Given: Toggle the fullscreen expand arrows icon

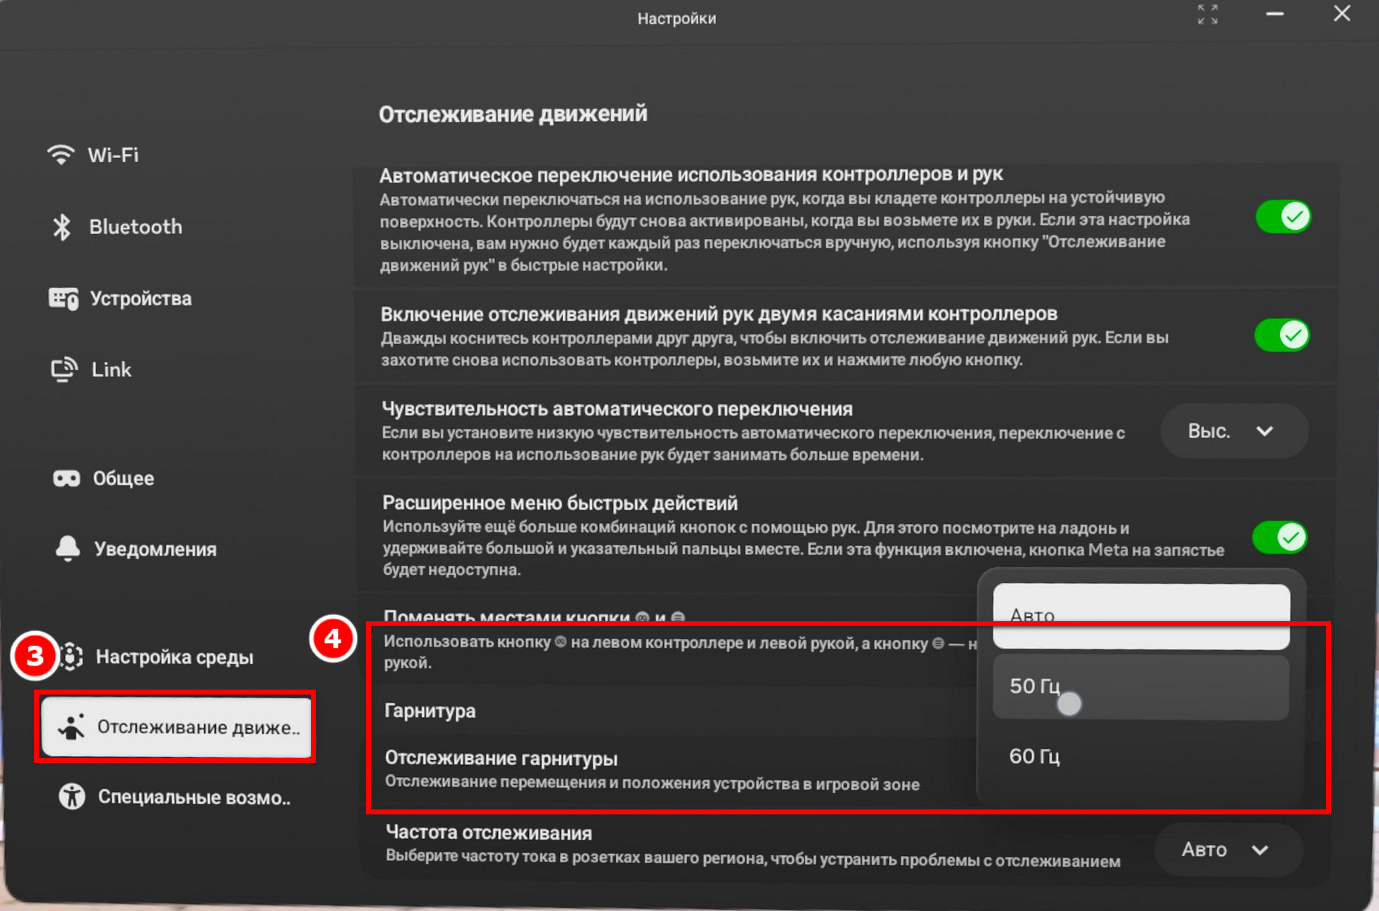Looking at the screenshot, I should click(x=1208, y=14).
